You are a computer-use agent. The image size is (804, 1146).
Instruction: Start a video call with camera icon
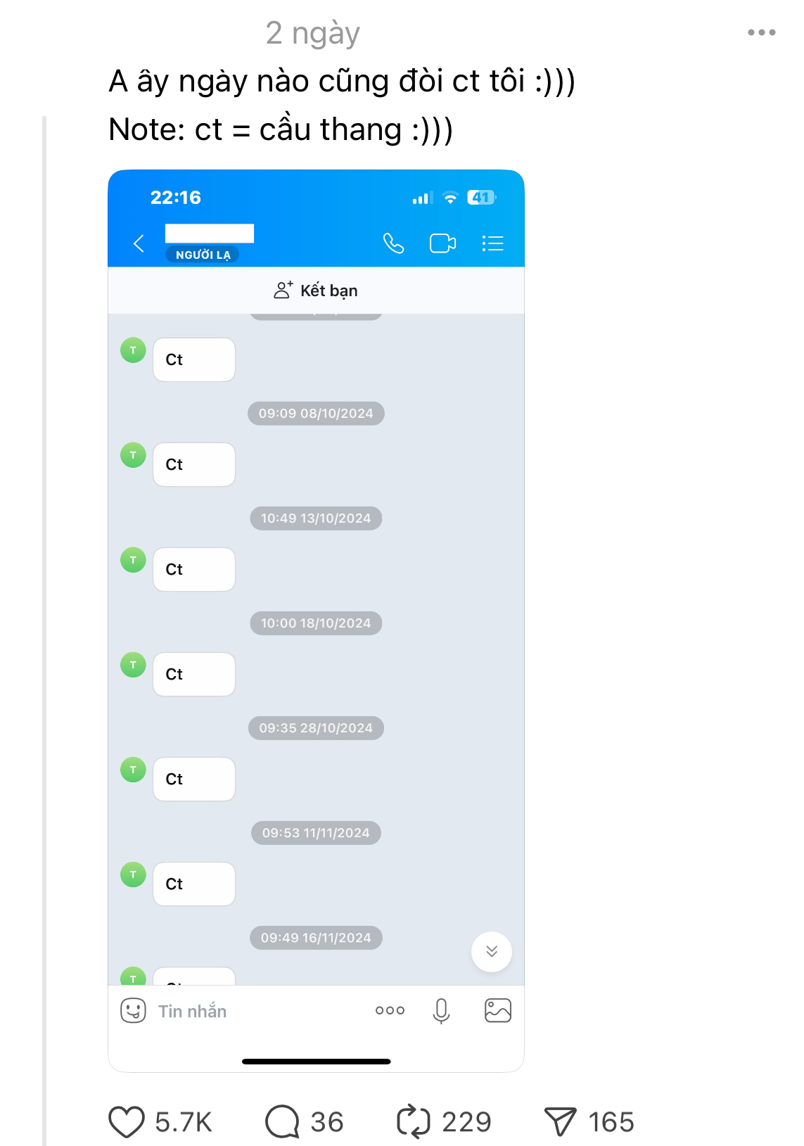442,243
